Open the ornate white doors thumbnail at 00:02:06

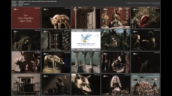(x=86, y=18)
